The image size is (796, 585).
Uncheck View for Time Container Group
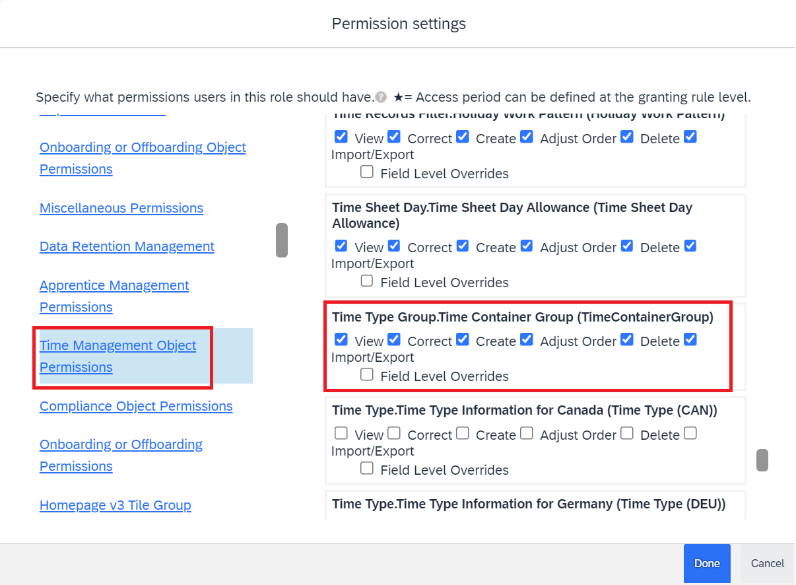pos(341,339)
